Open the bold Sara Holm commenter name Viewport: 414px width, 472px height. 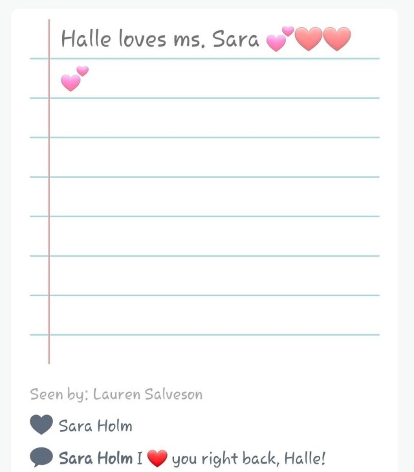click(x=95, y=459)
